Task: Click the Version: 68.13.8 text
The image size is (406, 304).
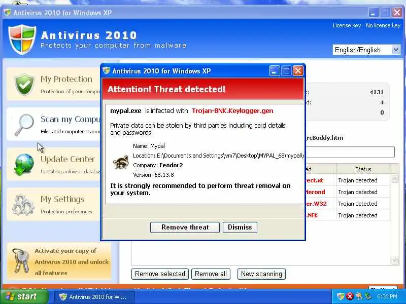Action: pos(153,175)
